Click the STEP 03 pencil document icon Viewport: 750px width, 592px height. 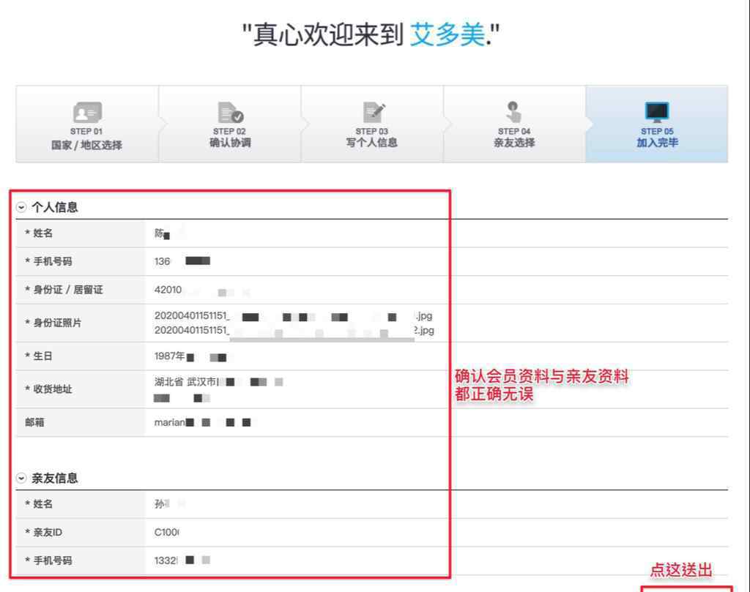coord(374,112)
